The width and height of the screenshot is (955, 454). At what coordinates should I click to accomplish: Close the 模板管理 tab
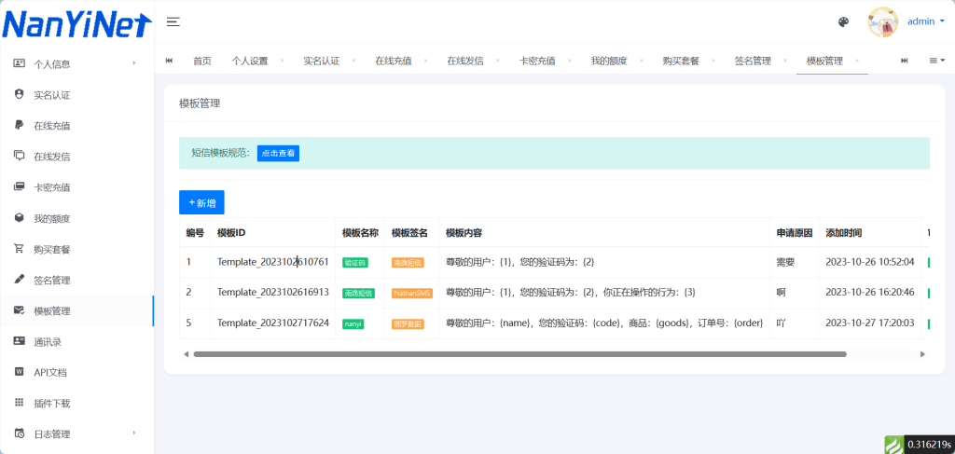pyautogui.click(x=857, y=61)
